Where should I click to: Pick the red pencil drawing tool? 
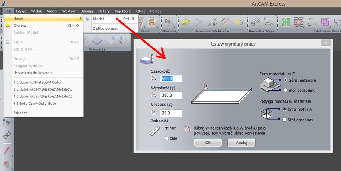(x=6, y=151)
